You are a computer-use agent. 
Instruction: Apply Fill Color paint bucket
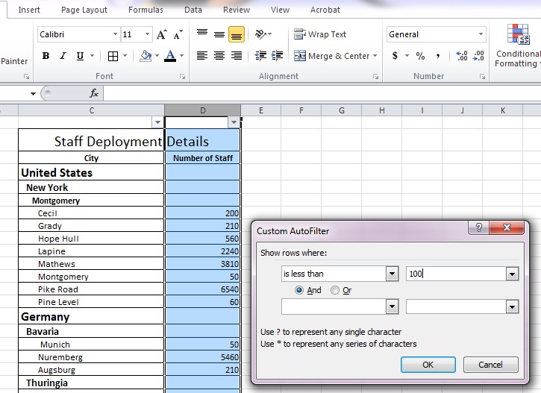146,56
